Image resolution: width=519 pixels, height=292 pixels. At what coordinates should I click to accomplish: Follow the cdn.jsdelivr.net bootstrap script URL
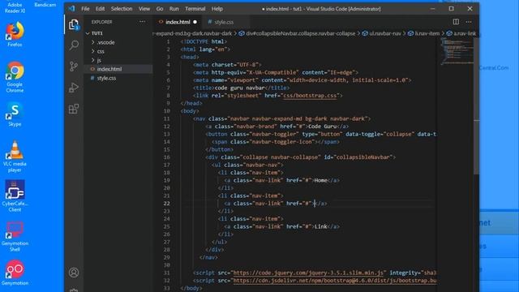(335, 280)
